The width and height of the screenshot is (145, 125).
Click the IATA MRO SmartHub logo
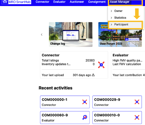click(x=16, y=2)
